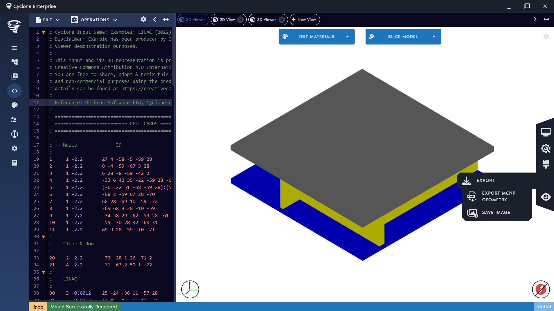Select the sliders/settings adjustment sidebar icon
554x311 pixels.
coord(14,120)
